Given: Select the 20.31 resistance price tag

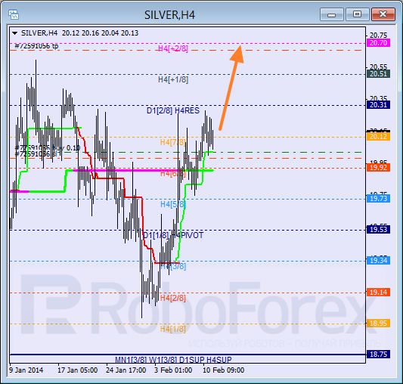Looking at the screenshot, I should click(x=378, y=105).
